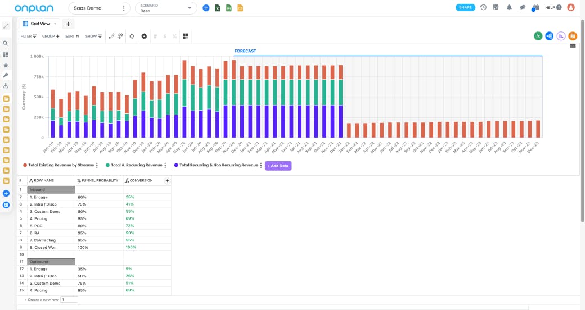The image size is (585, 310).
Task: Click the add widget grid-plus icon
Action: (x=186, y=36)
